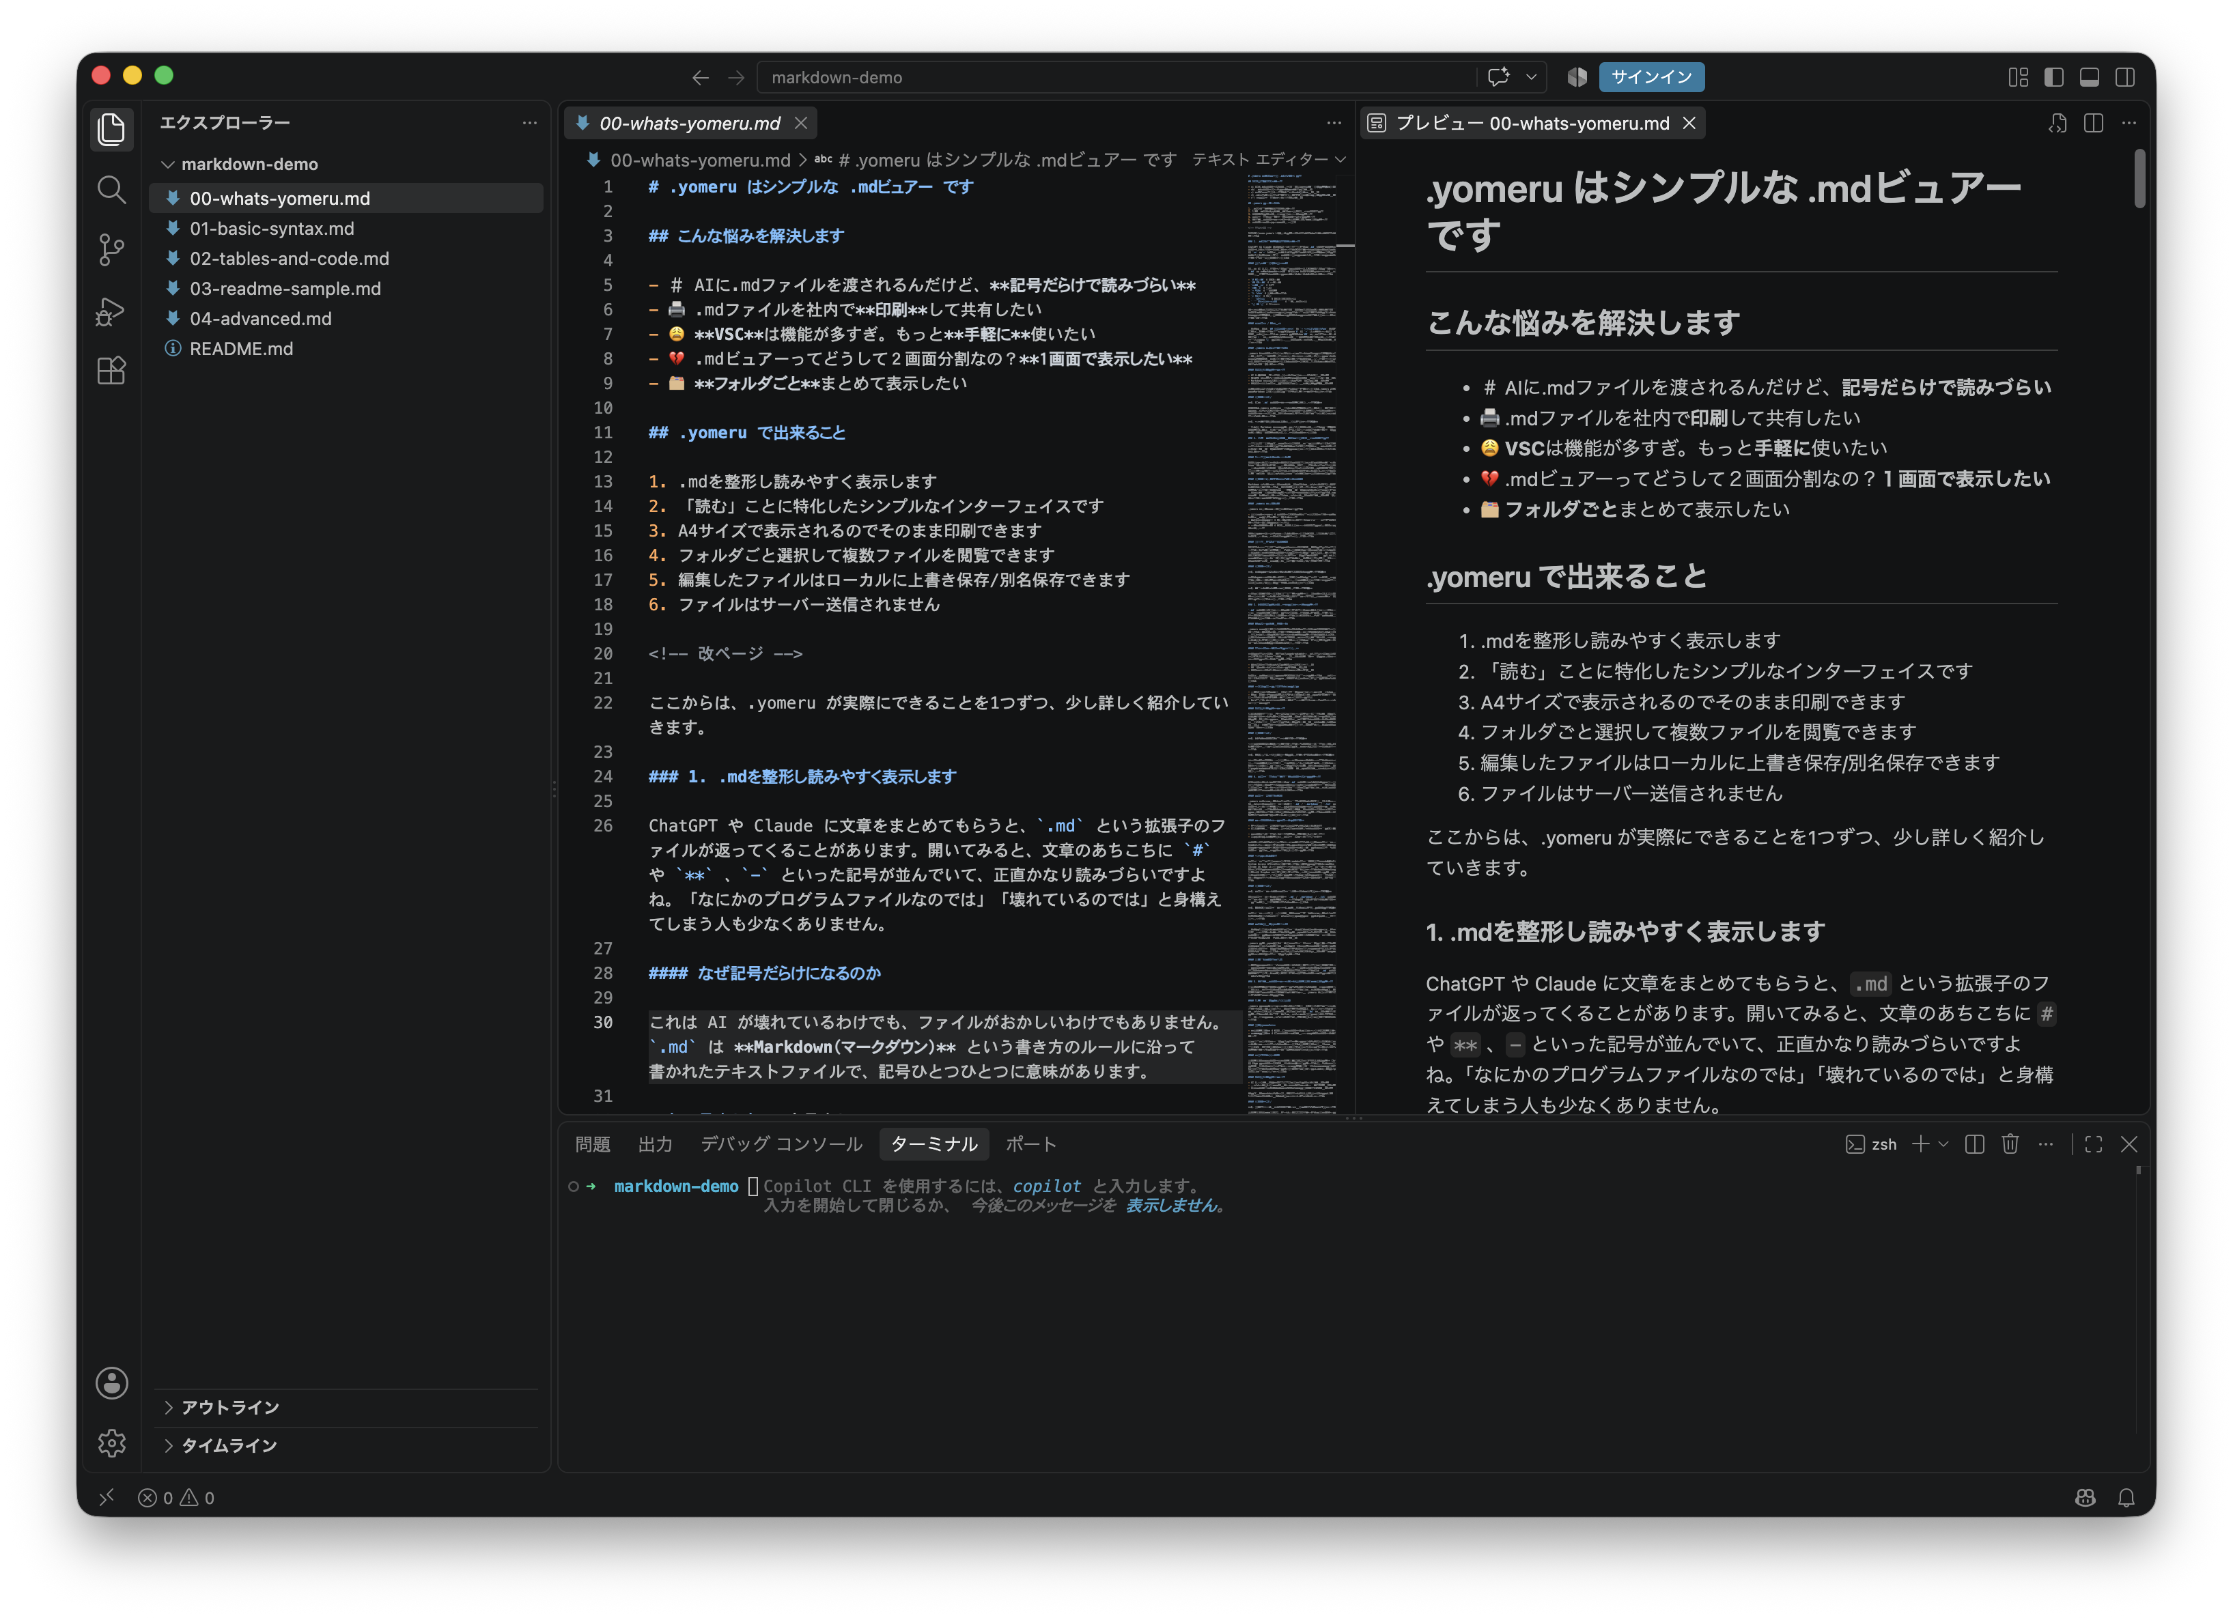Toggle the secondary side bar visibility
This screenshot has height=1618, width=2233.
[x=2126, y=76]
